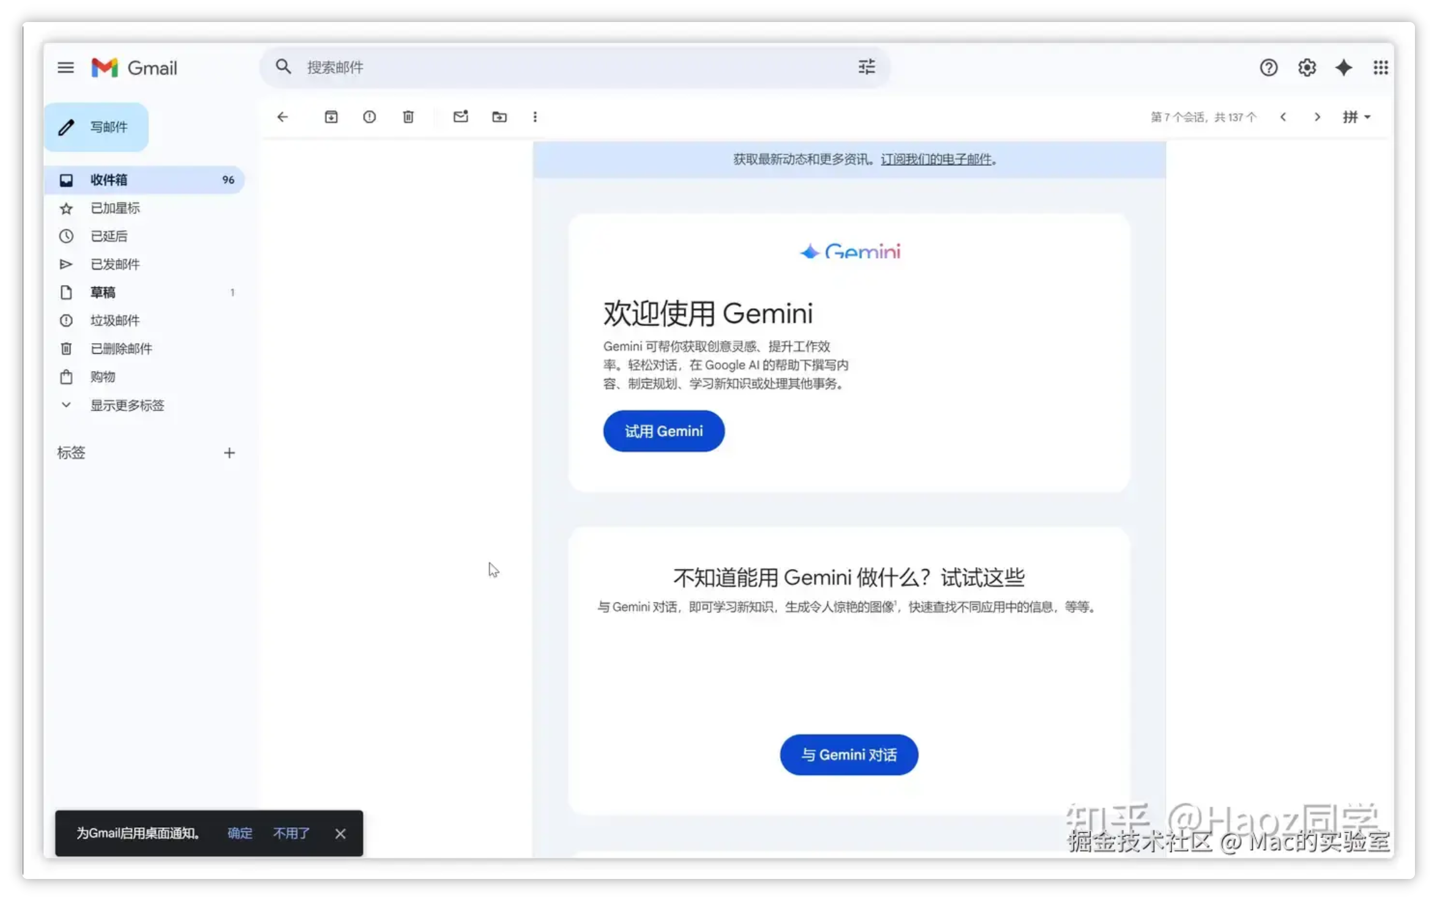Open the 已发邮件 sent folder
Viewport: 1437px width, 901px height.
(144, 265)
